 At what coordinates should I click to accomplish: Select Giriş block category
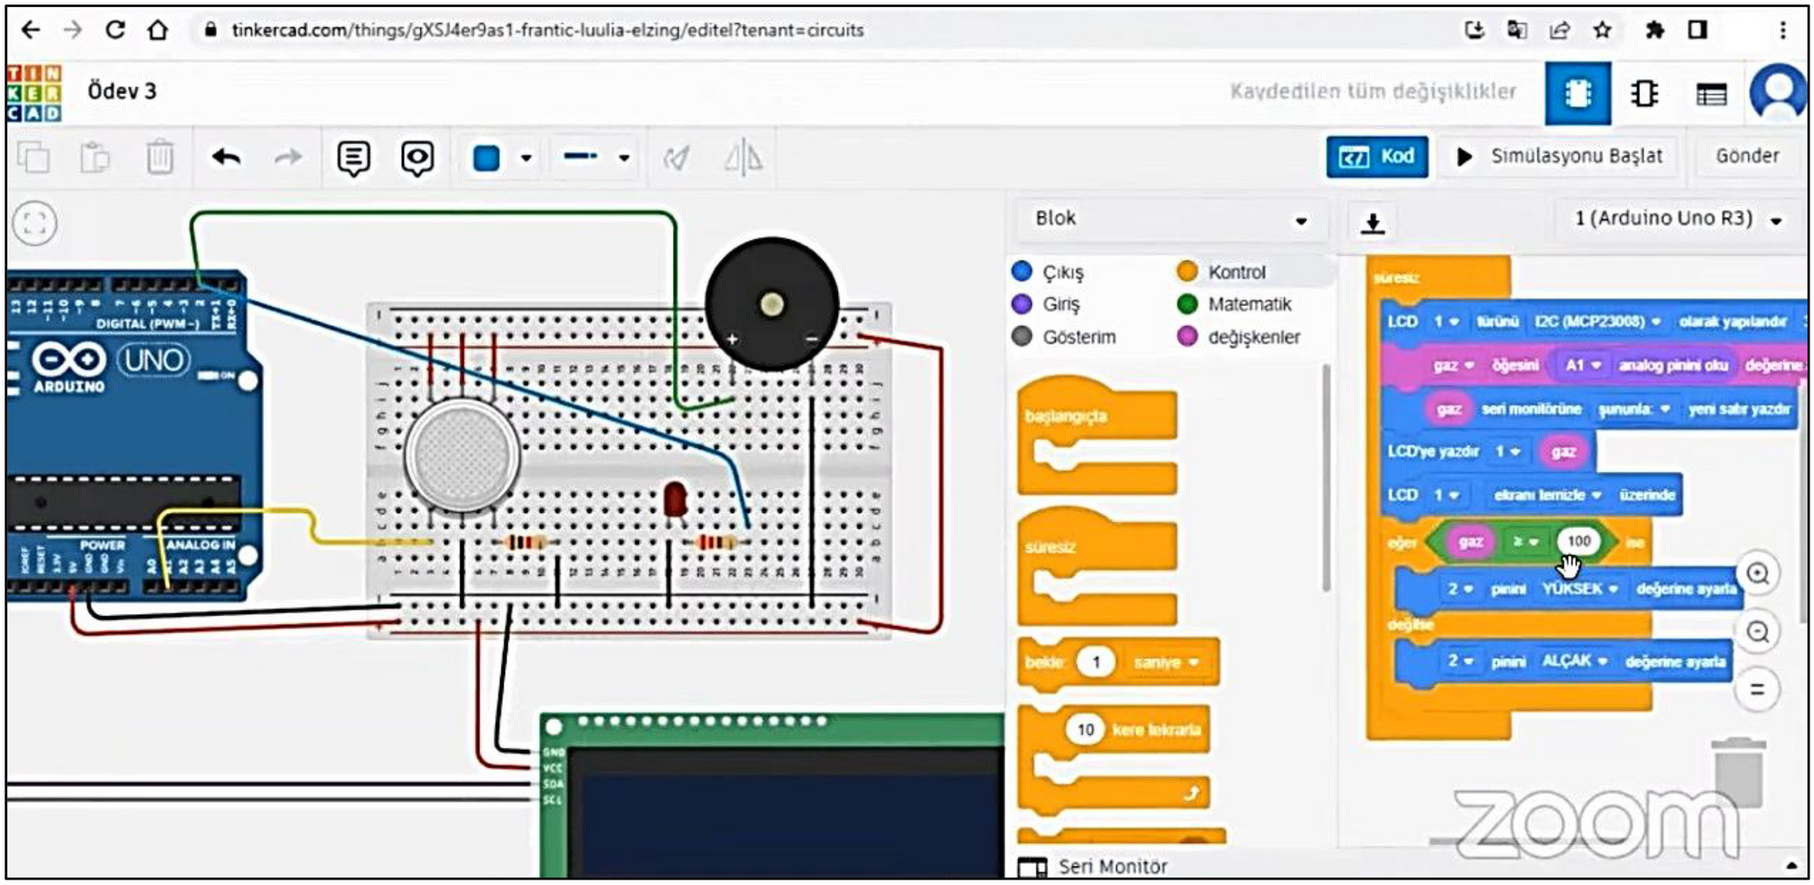1047,304
